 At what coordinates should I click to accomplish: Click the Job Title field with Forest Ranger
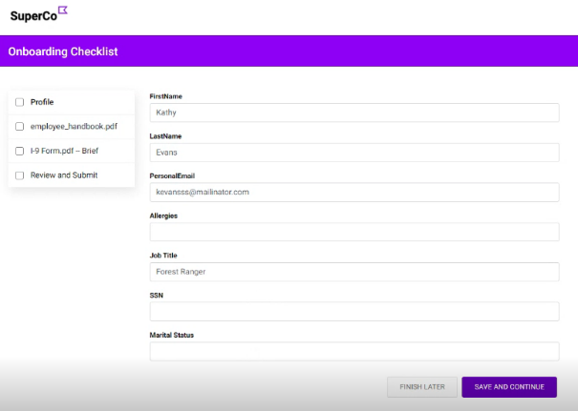click(354, 272)
